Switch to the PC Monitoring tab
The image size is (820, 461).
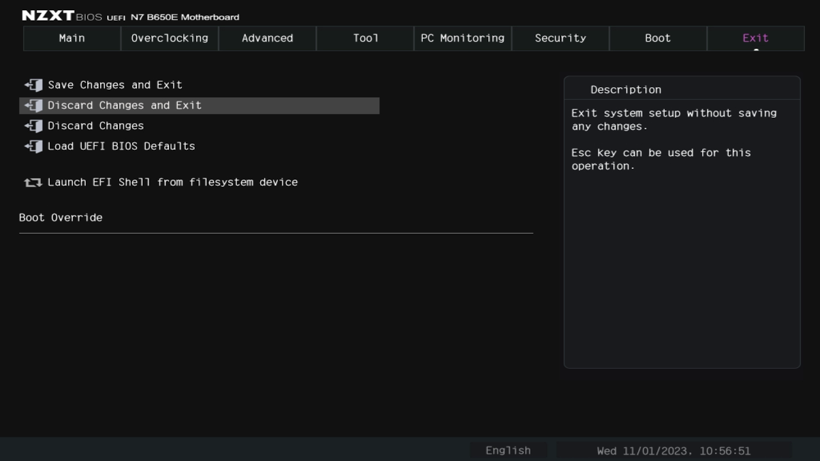click(463, 38)
